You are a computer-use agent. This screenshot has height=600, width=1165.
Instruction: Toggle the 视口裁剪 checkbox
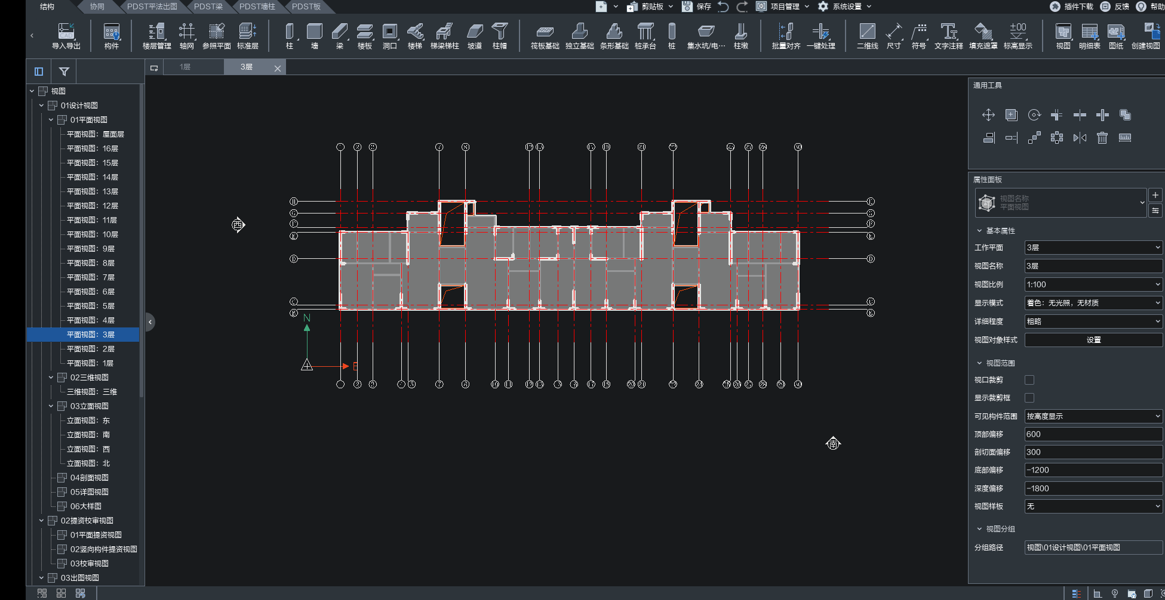point(1029,380)
